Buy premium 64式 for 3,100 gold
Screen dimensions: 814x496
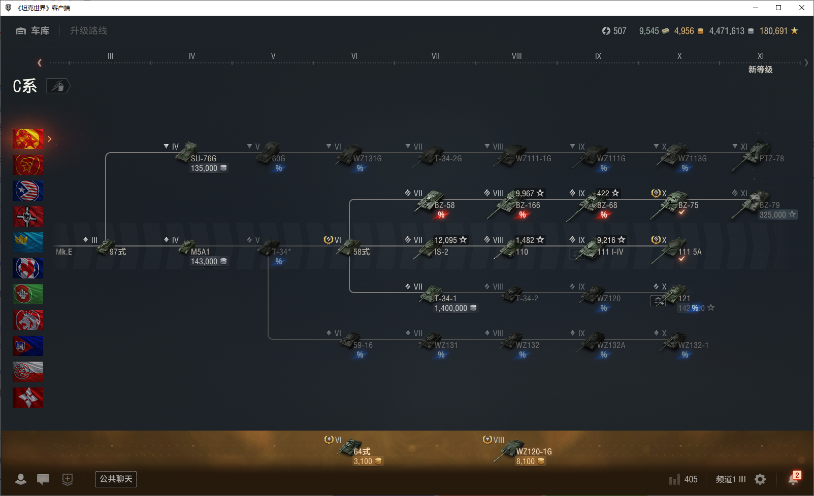(368, 462)
